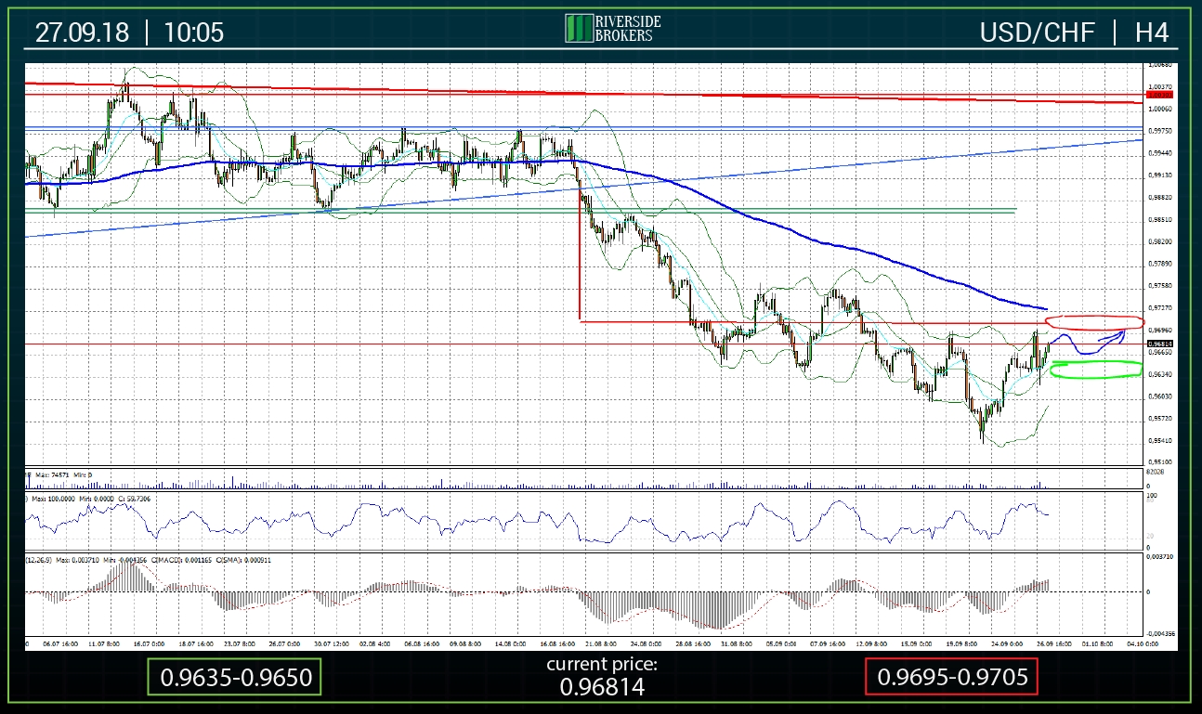Click price axis label 0.98820
Image resolution: width=1202 pixels, height=714 pixels.
[1160, 198]
